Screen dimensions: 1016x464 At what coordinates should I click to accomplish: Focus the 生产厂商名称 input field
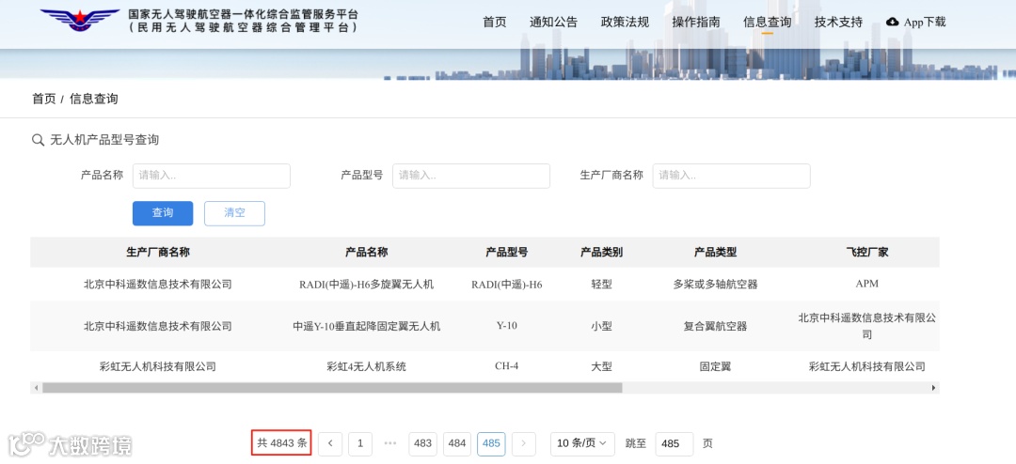click(731, 176)
